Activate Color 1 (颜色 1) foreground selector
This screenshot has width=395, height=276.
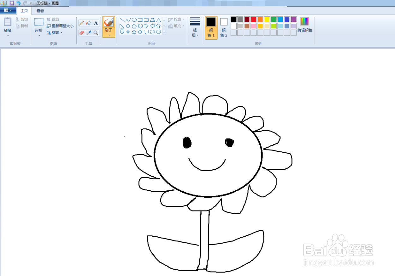[211, 28]
